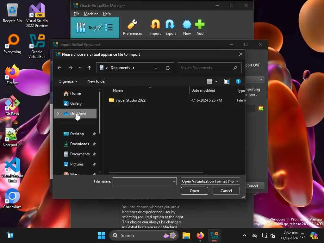The width and height of the screenshot is (324, 243).
Task: Select Gallery in the navigation pane
Action: [75, 103]
